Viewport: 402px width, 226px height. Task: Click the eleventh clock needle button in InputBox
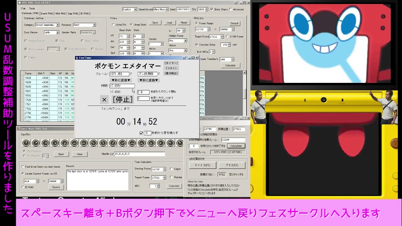coord(122,143)
